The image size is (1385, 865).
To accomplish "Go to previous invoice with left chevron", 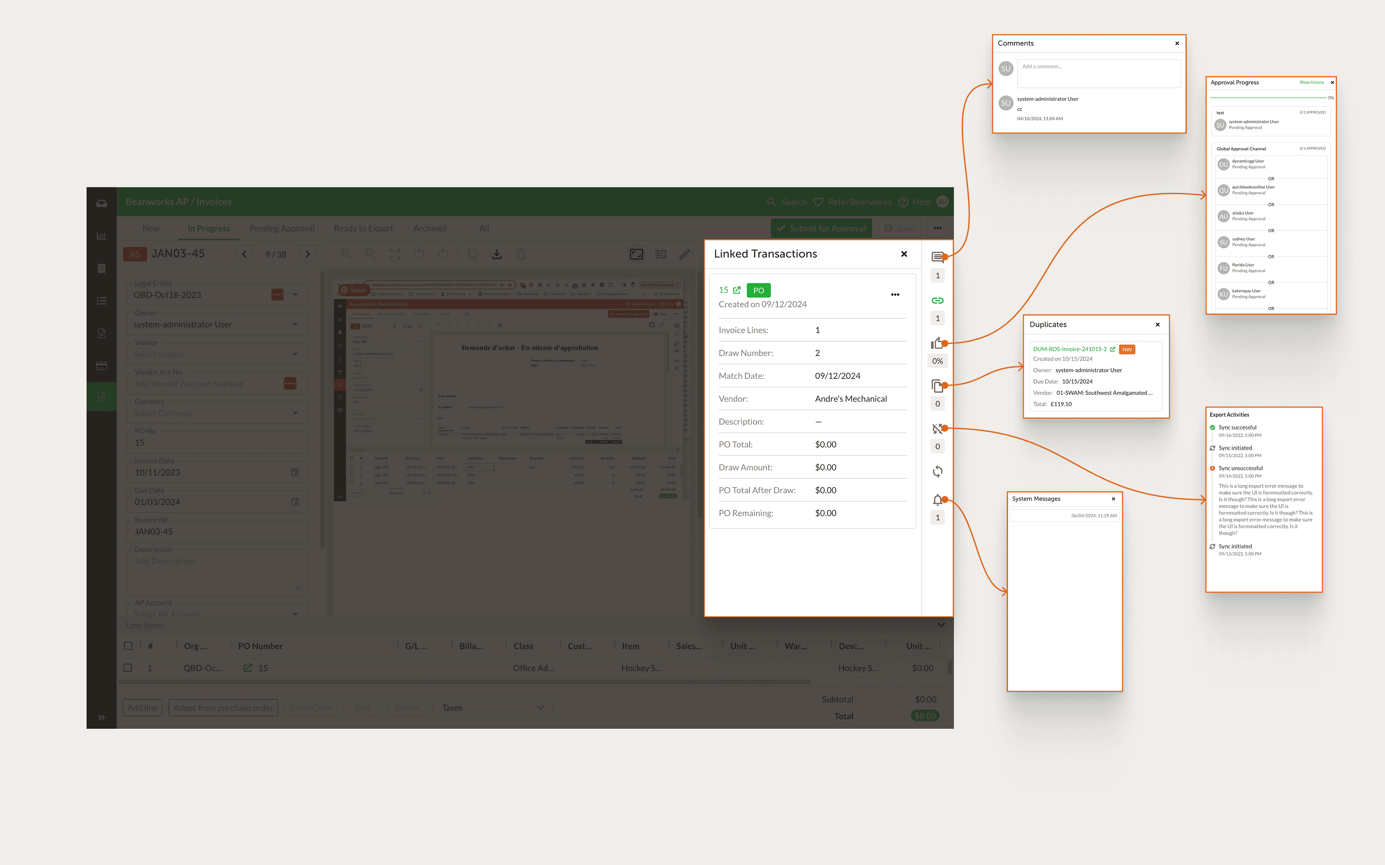I will point(245,254).
